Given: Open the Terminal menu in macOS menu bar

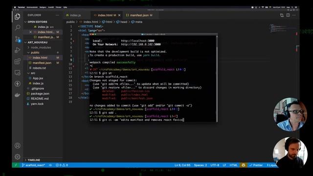Looking at the screenshot, I should [x=21, y=7].
